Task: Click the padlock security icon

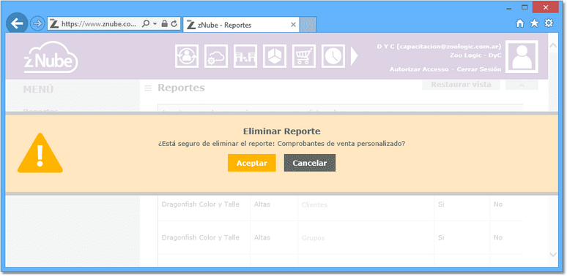Action: (x=165, y=24)
